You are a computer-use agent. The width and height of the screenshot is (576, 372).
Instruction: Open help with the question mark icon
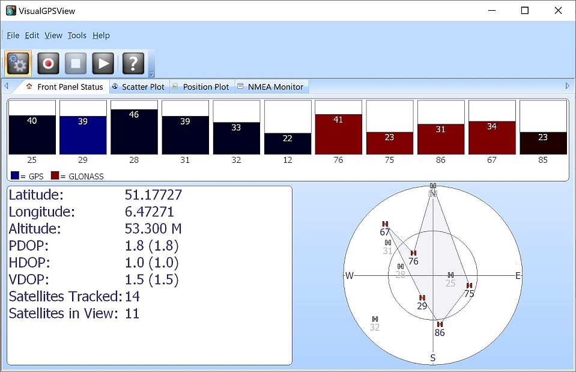tap(133, 63)
